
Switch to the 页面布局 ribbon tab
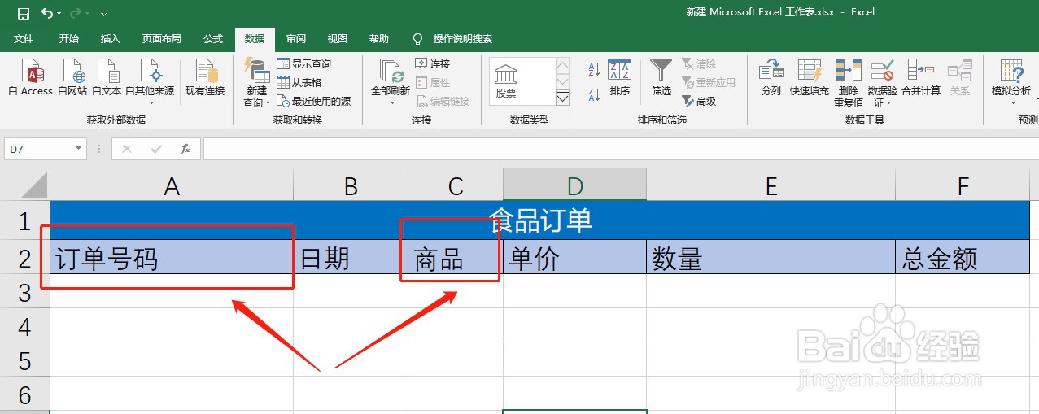(161, 39)
